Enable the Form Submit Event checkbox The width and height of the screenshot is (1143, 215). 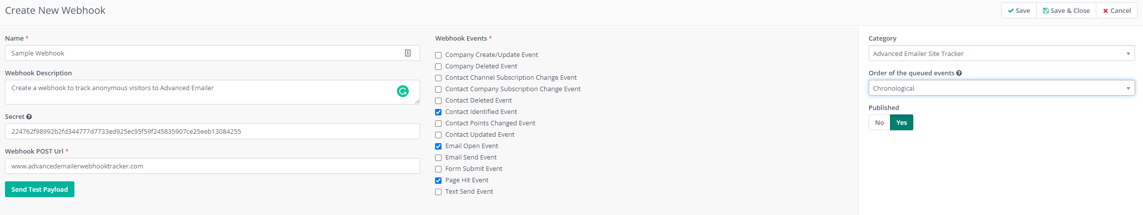pyautogui.click(x=439, y=169)
